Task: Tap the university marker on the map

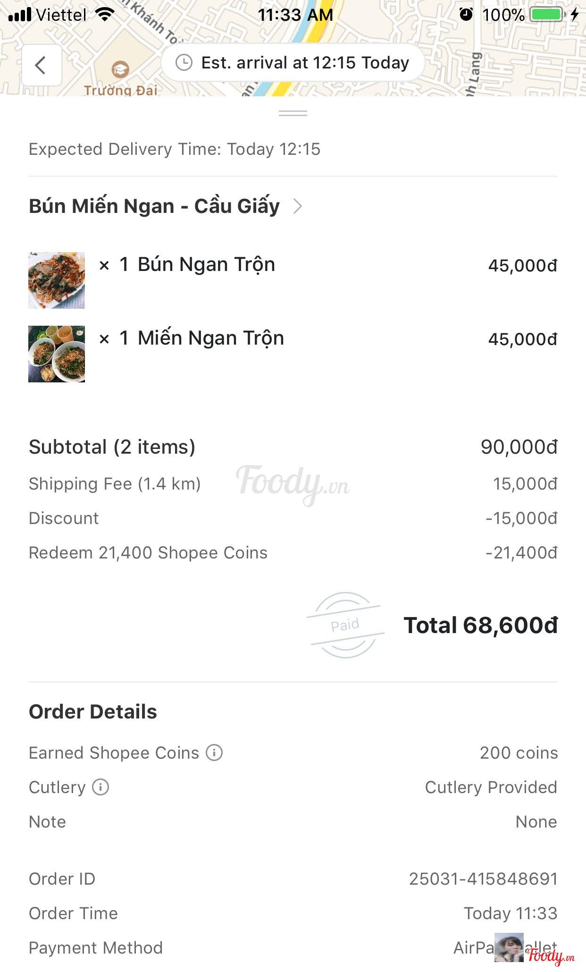Action: (120, 70)
